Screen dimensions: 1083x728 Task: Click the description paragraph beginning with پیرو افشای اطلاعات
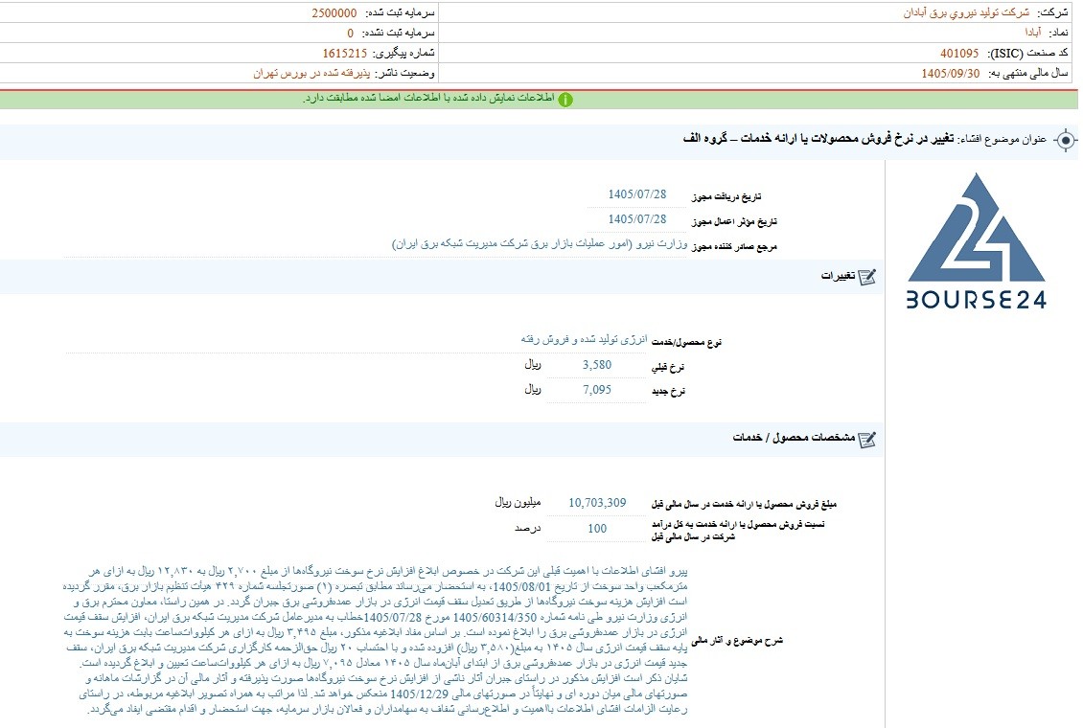[376, 641]
